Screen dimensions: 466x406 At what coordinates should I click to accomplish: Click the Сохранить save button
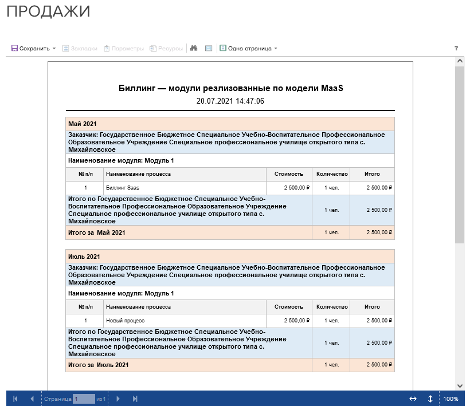click(30, 49)
